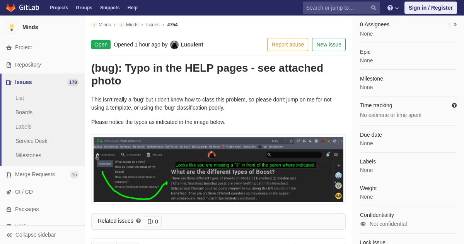Image resolution: width=464 pixels, height=244 pixels.
Task: Click the Minds project name in sidebar
Action: (x=30, y=27)
